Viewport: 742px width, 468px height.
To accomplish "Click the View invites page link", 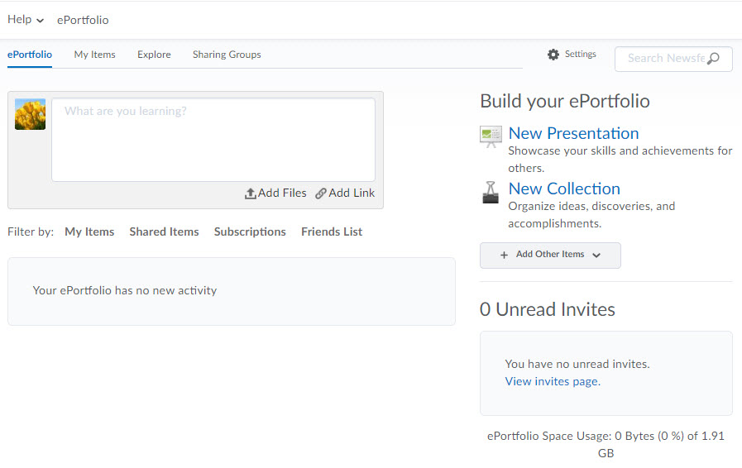I will coord(552,381).
